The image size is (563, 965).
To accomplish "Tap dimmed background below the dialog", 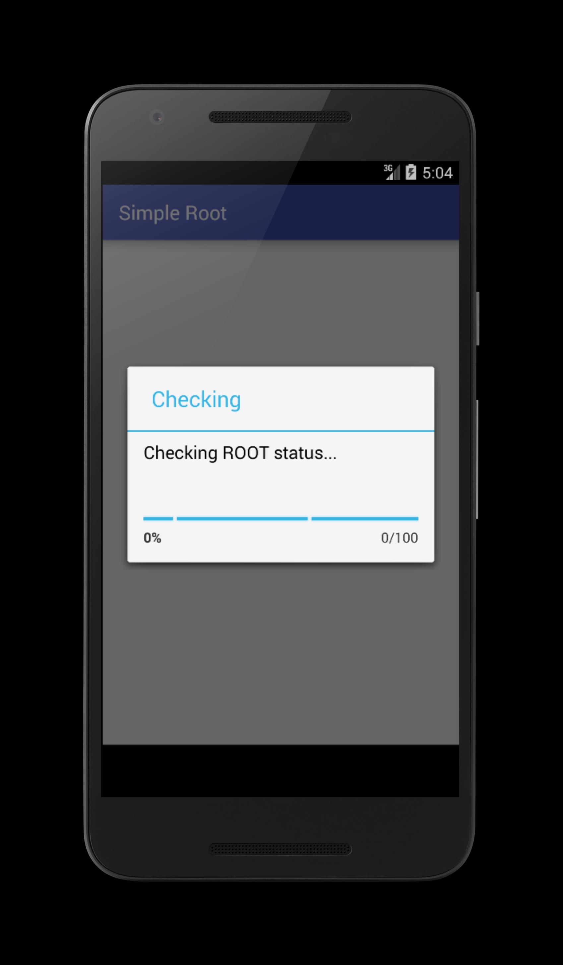I will 281,655.
